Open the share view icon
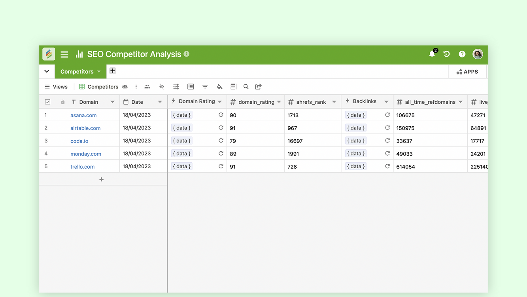Image resolution: width=527 pixels, height=297 pixels. tap(259, 87)
